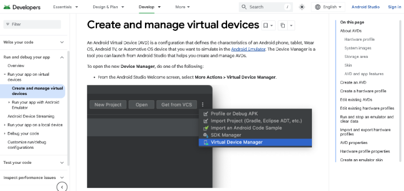404x191 pixels.
Task: Jump to Import and export hardware profiles
Action: 365,132
